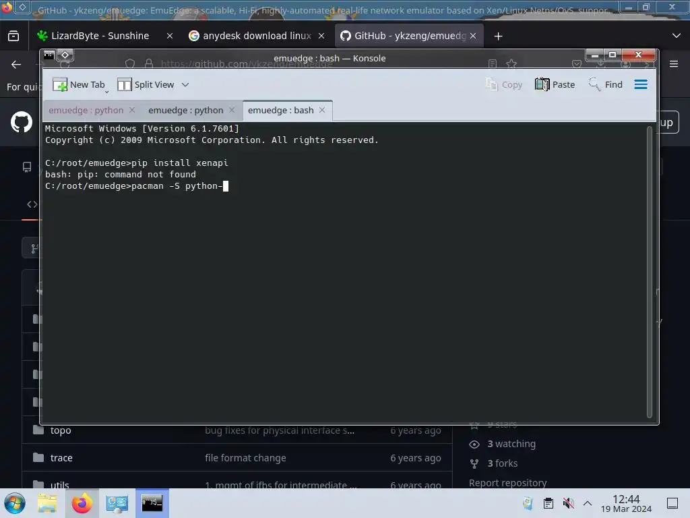Click Report repository link
Screen dimensions: 690x518
pos(507,483)
